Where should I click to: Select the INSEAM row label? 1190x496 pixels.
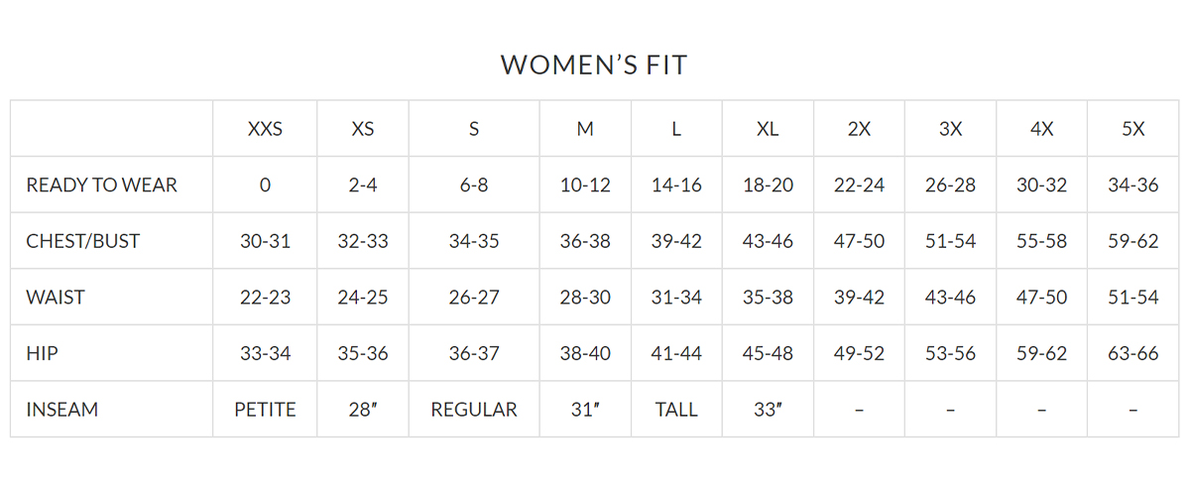pos(62,410)
